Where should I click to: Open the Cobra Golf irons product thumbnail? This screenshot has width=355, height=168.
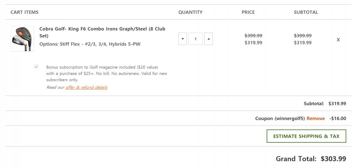pyautogui.click(x=22, y=39)
